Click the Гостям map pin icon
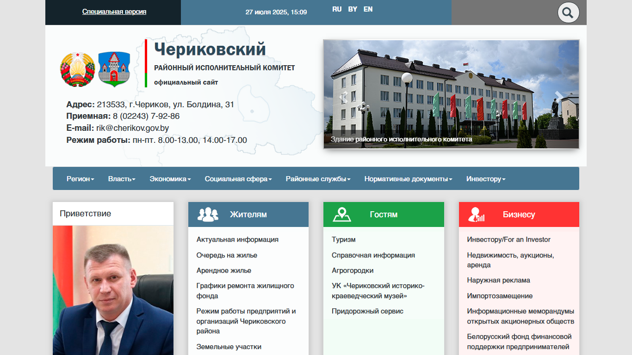Viewport: 632px width, 355px height. point(342,214)
